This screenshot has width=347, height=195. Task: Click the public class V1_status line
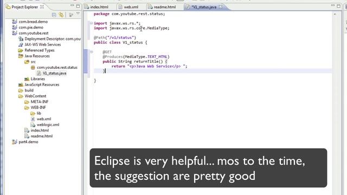click(120, 42)
